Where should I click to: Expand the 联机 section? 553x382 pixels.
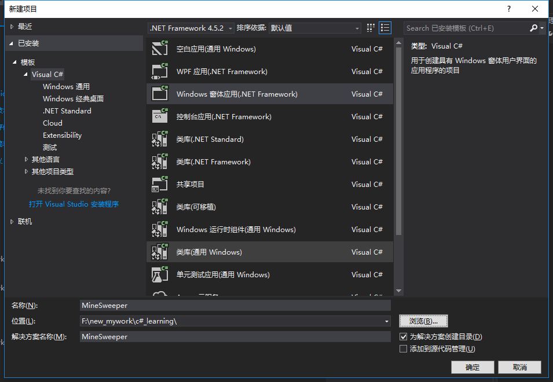[x=12, y=222]
